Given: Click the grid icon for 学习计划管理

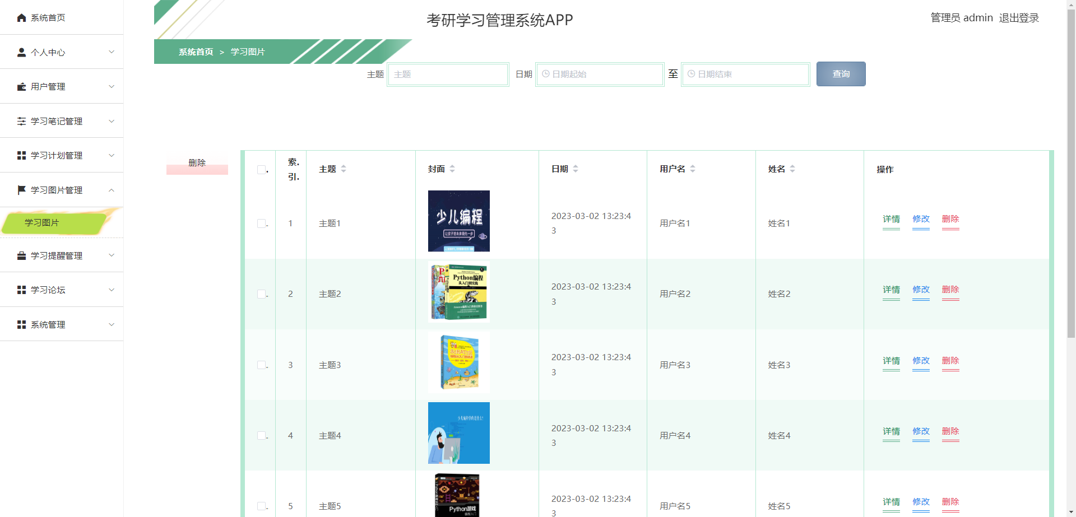Looking at the screenshot, I should [x=22, y=155].
